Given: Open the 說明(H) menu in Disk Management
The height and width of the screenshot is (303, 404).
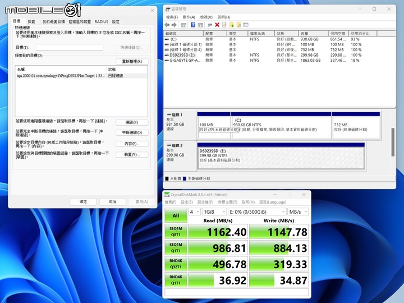Looking at the screenshot, I should click(x=224, y=17).
